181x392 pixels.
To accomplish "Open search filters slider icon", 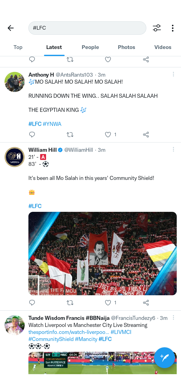I will tap(157, 28).
